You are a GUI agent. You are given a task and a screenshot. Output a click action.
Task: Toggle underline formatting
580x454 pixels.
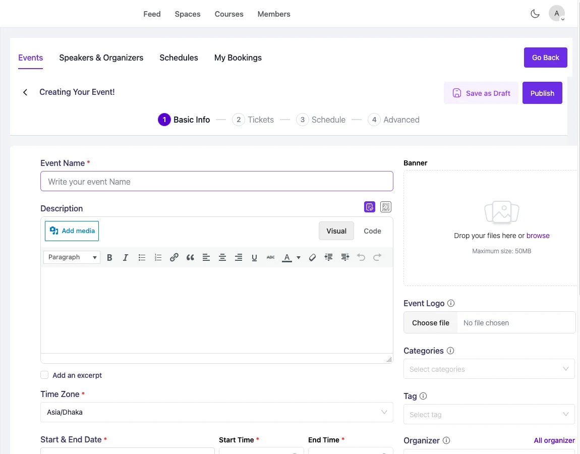(255, 258)
